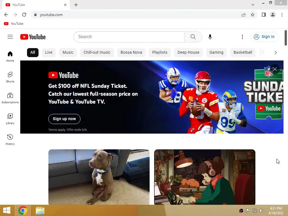Select the Basketball chip

pos(243,53)
